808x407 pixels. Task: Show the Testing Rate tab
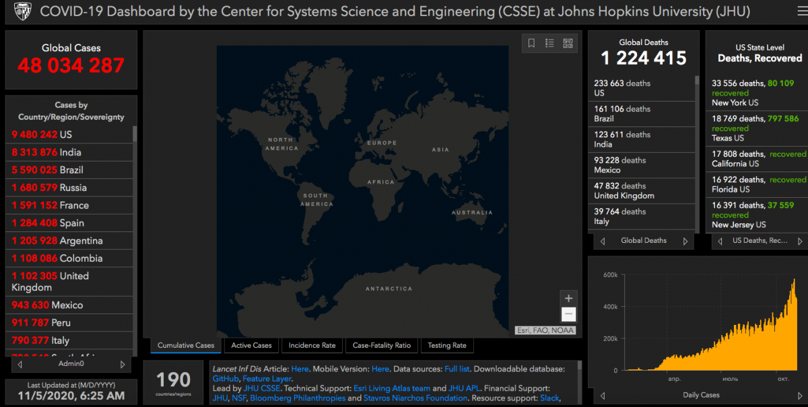pyautogui.click(x=446, y=345)
